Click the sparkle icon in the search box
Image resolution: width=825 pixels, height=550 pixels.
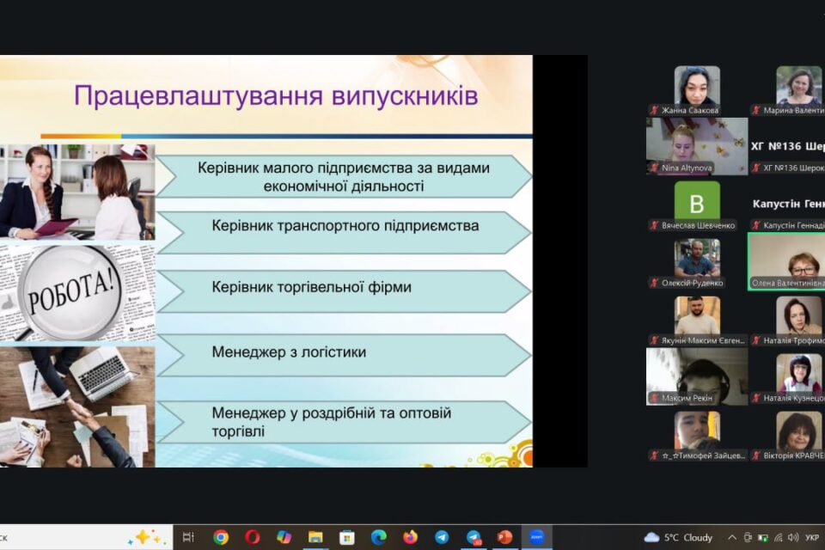pos(147,537)
